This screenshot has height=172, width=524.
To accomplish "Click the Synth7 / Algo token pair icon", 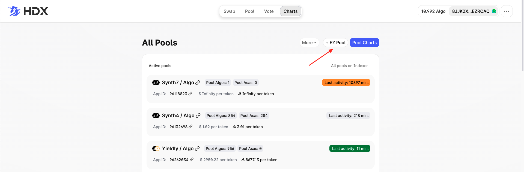I will (x=156, y=83).
